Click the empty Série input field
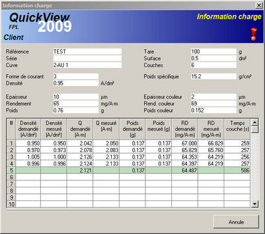 87,58
